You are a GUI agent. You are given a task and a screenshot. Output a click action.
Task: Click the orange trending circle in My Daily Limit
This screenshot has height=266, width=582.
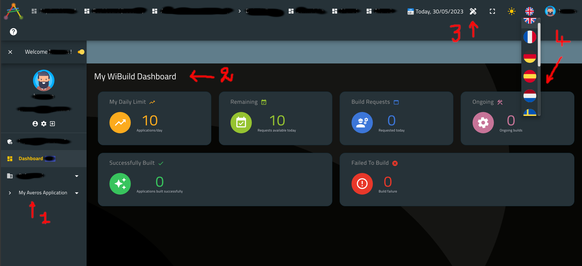120,123
